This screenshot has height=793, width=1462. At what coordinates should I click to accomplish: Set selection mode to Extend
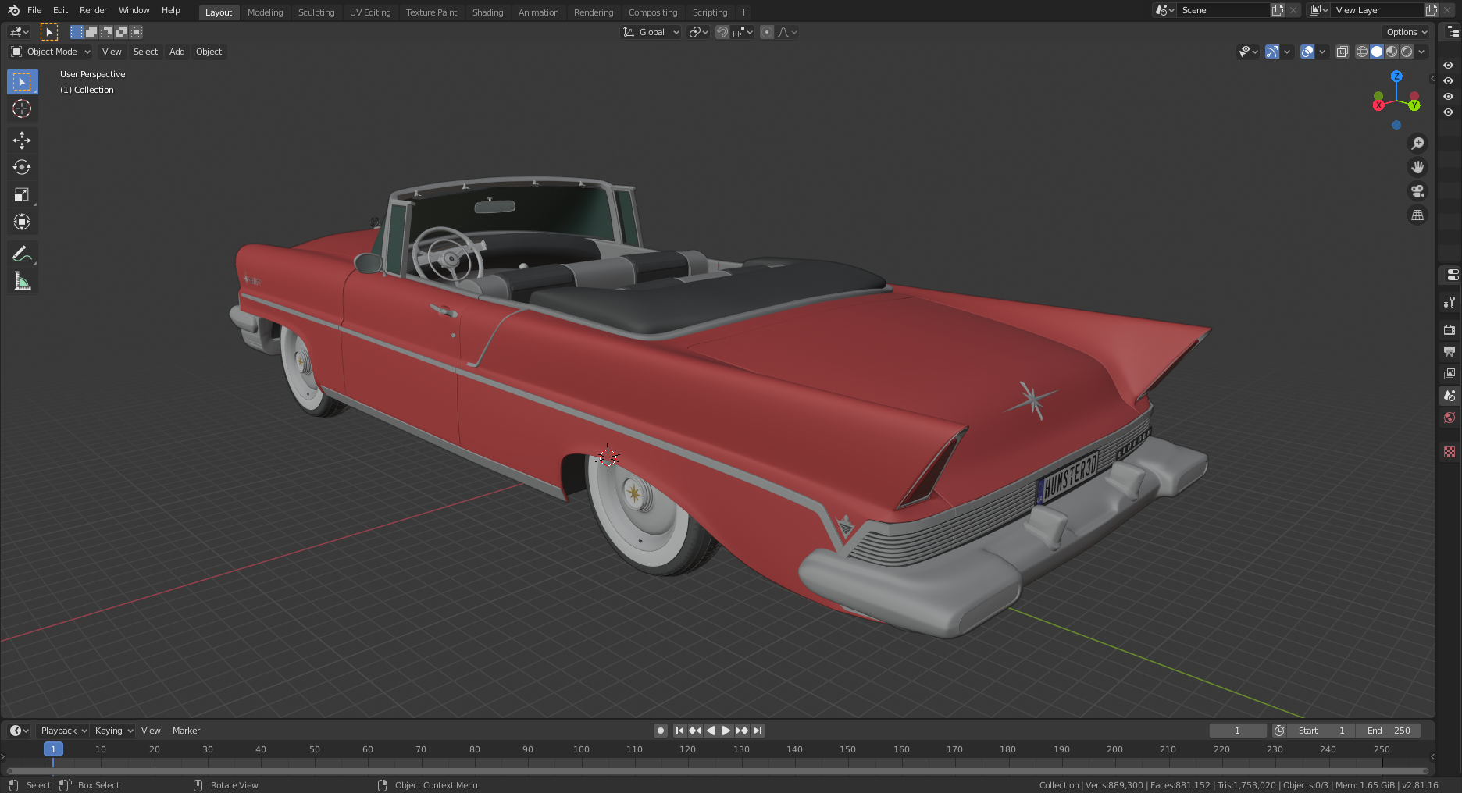[91, 32]
